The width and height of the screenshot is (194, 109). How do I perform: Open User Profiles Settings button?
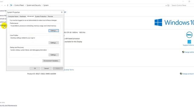click(x=54, y=43)
